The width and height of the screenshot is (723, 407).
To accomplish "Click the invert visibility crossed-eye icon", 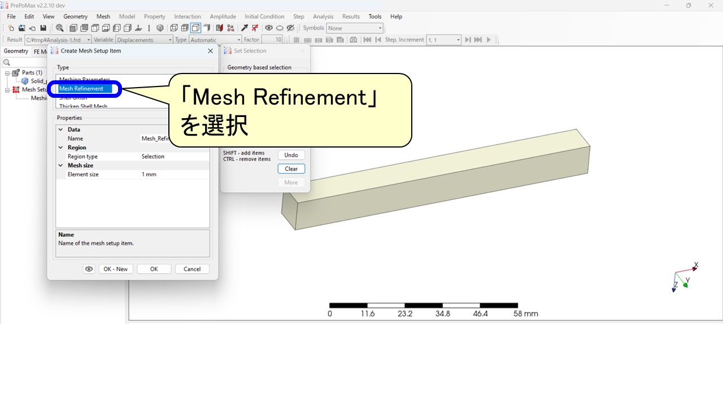I will [x=290, y=28].
